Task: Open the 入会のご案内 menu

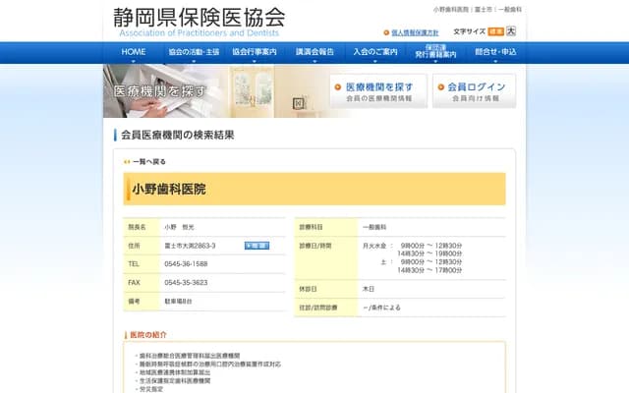Action: [x=375, y=52]
